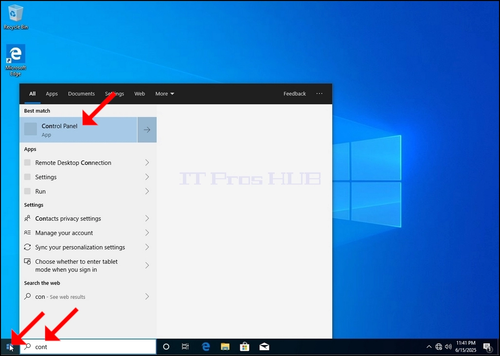Image resolution: width=500 pixels, height=356 pixels.
Task: Expand Remote Desktop Connection chevron
Action: 147,162
